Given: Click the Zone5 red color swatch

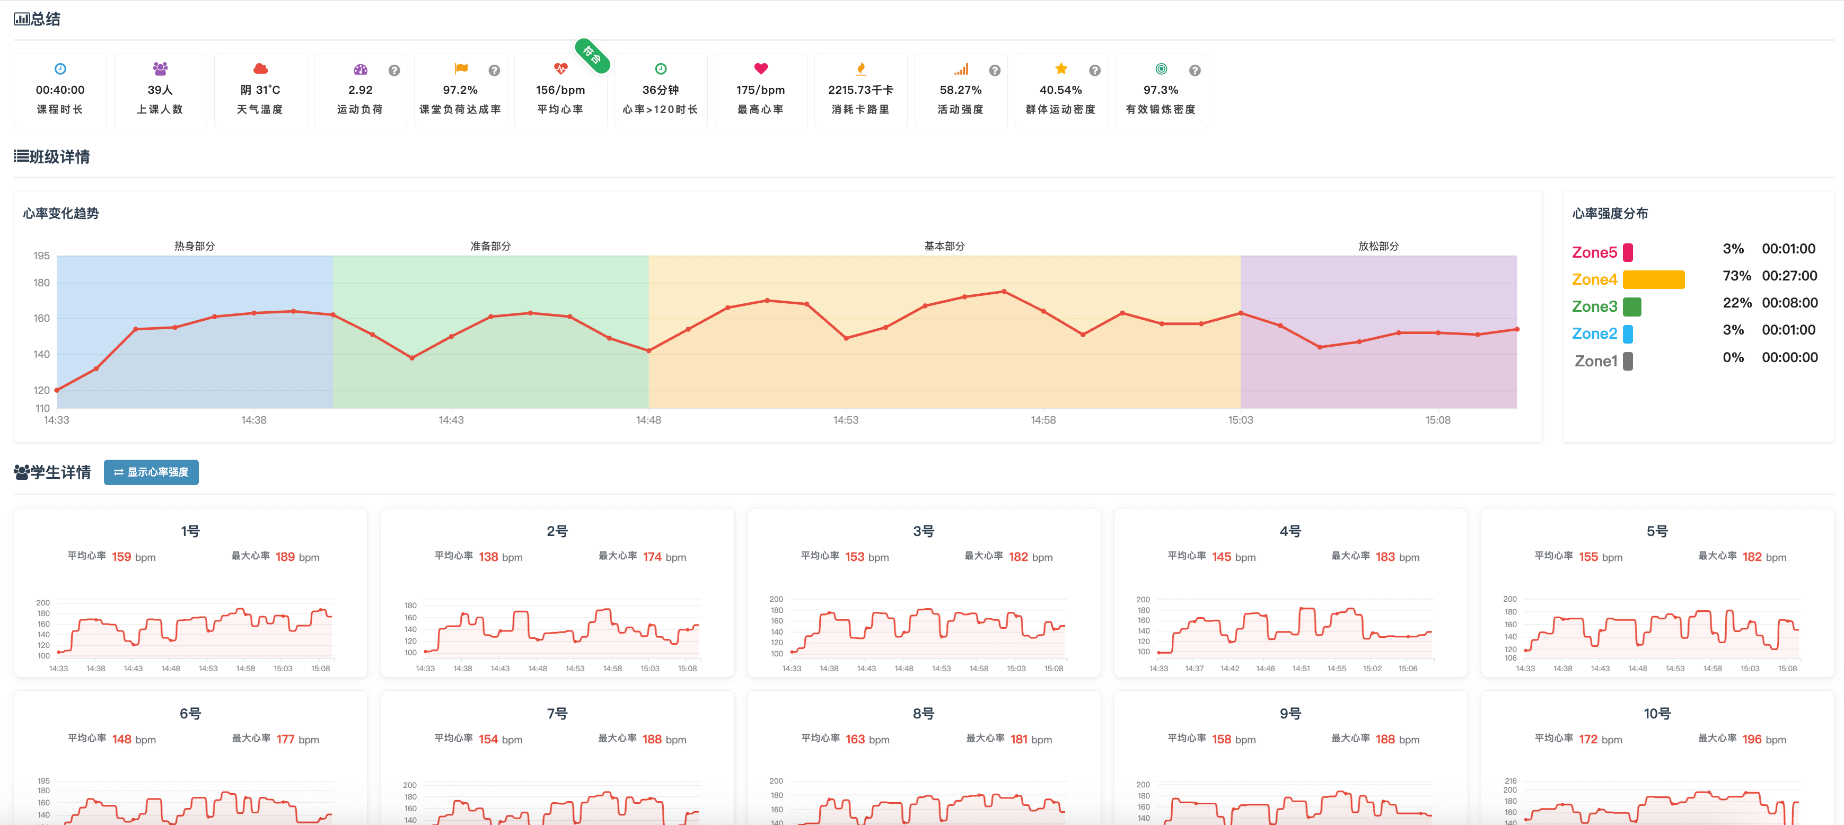Looking at the screenshot, I should pos(1628,252).
